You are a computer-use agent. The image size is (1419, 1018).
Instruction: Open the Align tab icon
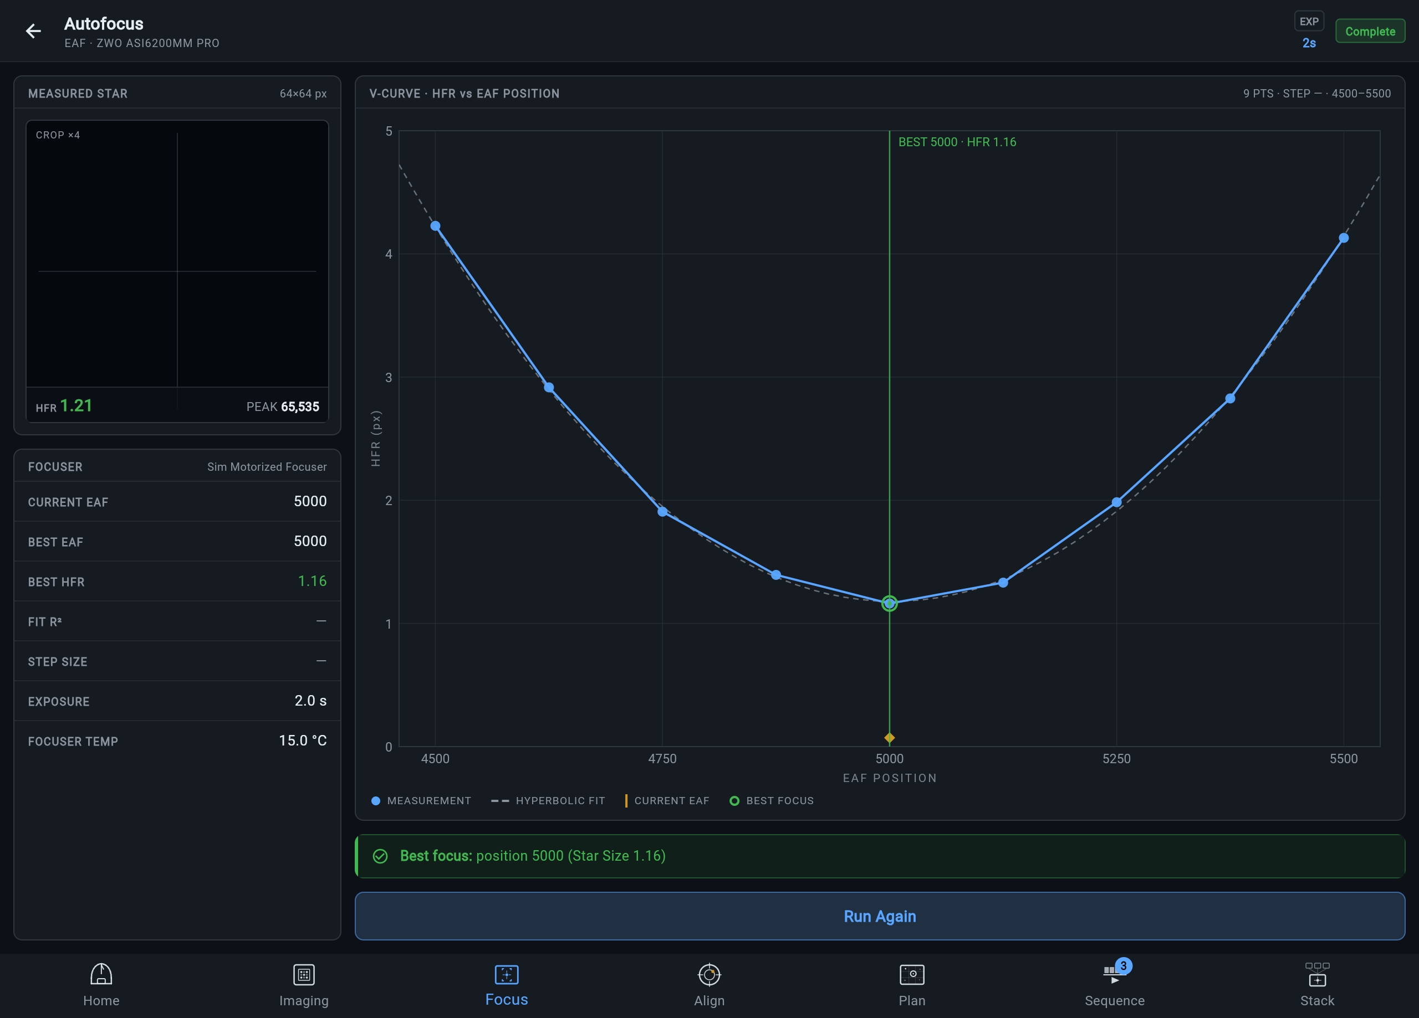pyautogui.click(x=709, y=974)
